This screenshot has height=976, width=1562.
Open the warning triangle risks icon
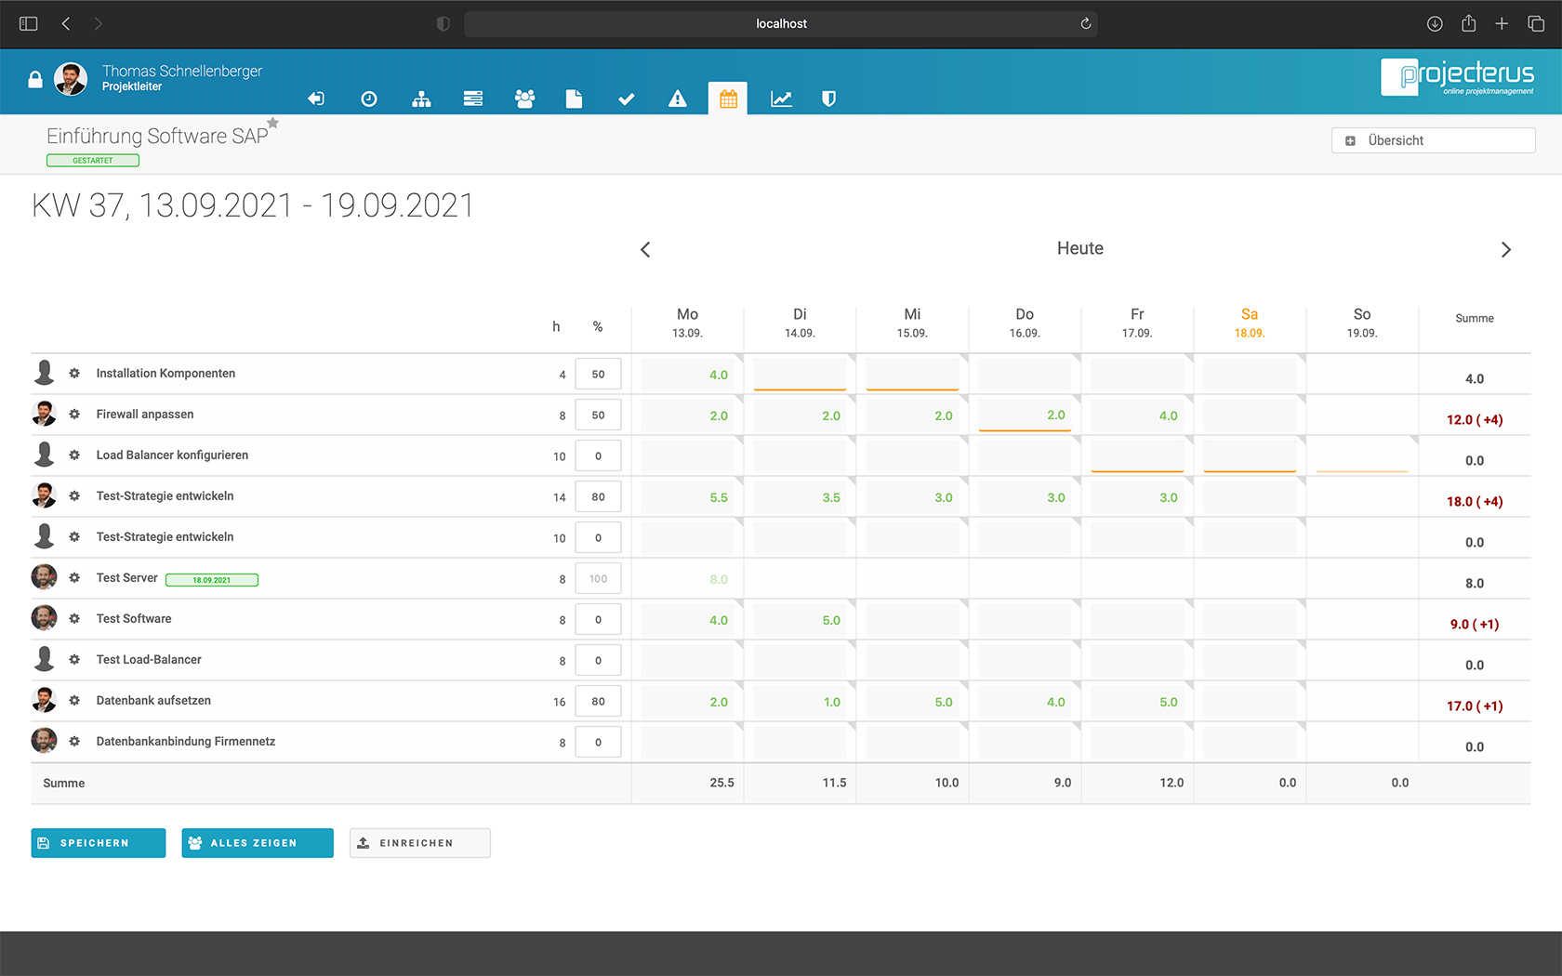[x=678, y=99]
